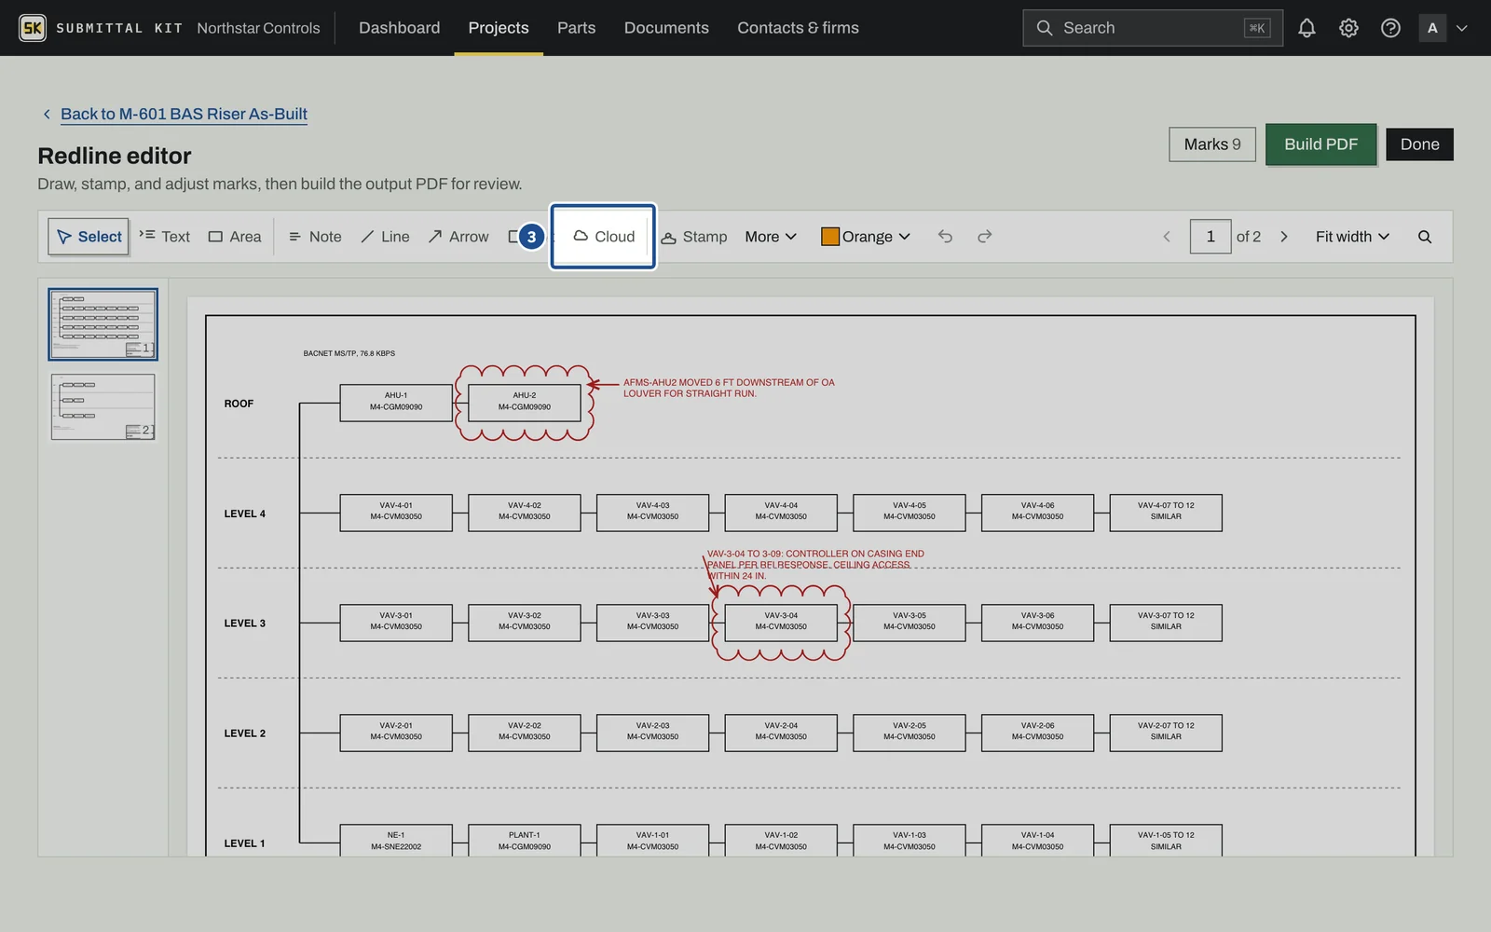
Task: Open the More tools dropdown
Action: click(x=771, y=237)
